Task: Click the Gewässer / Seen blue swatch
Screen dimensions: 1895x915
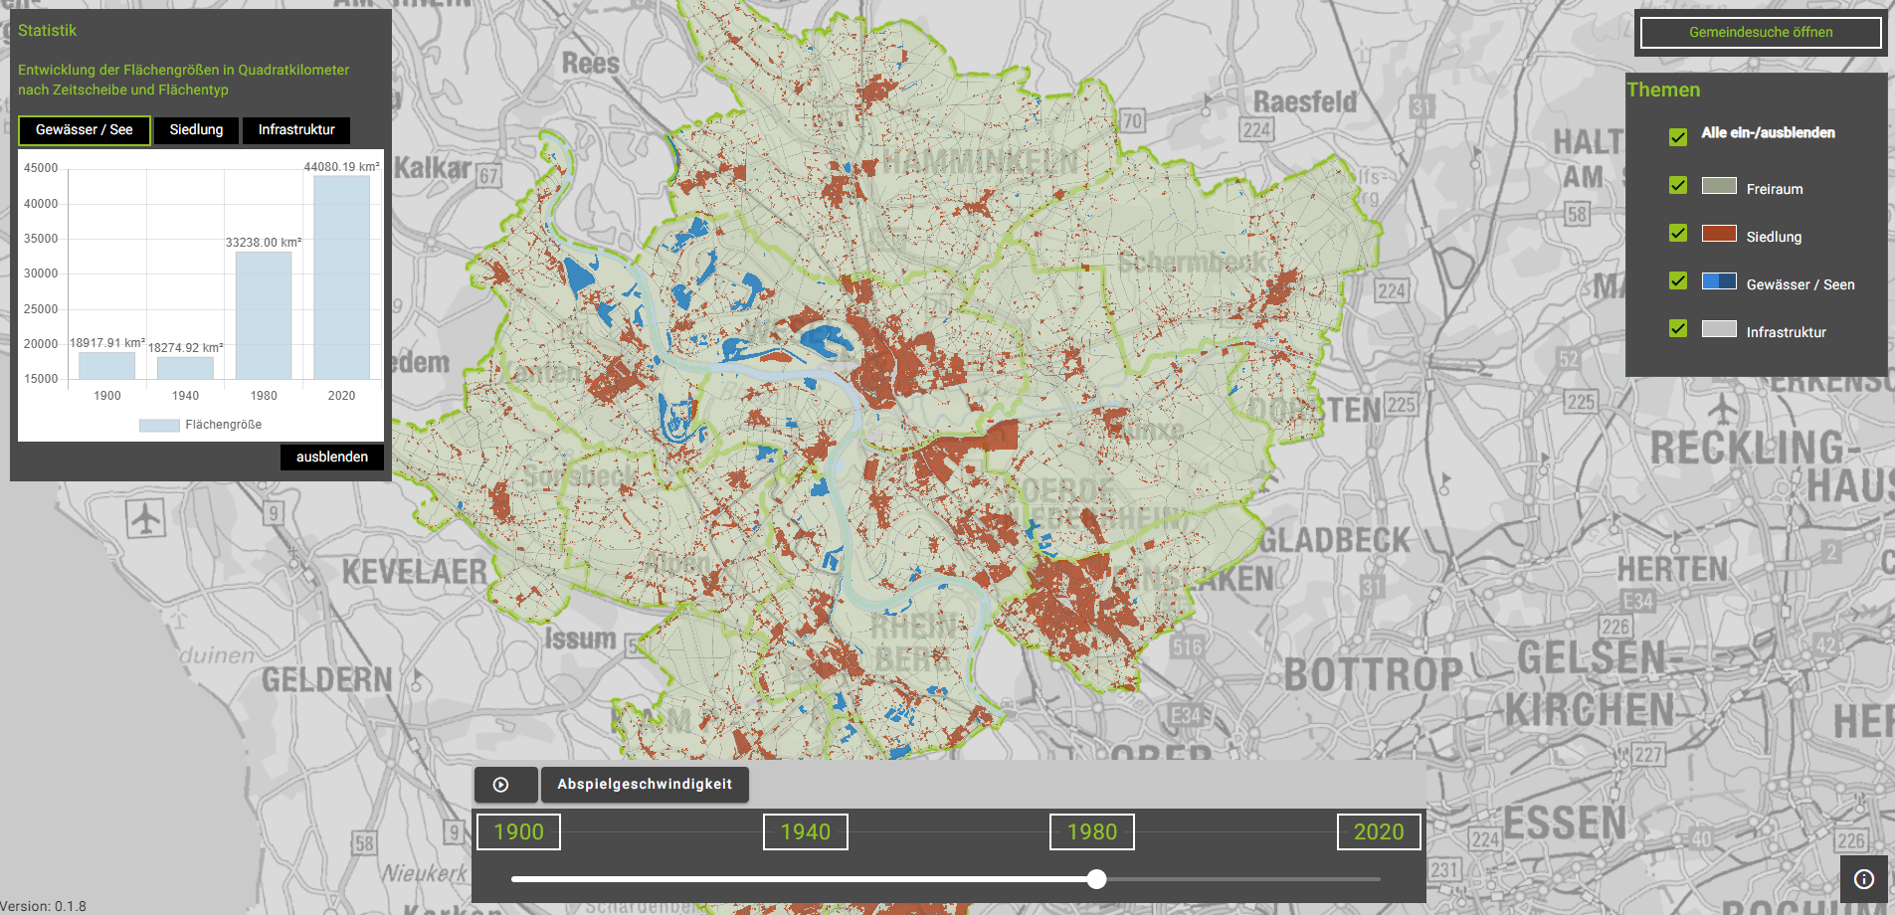Action: [x=1718, y=281]
